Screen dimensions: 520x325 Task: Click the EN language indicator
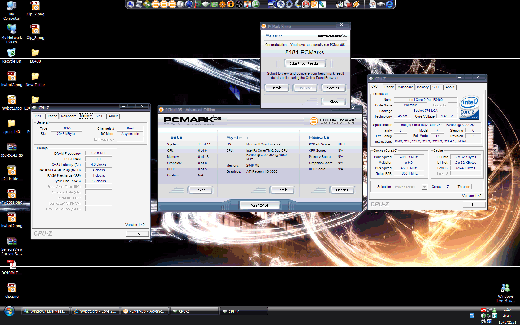point(472,316)
